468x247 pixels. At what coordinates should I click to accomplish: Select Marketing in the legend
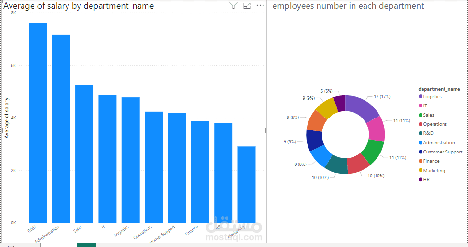click(432, 170)
